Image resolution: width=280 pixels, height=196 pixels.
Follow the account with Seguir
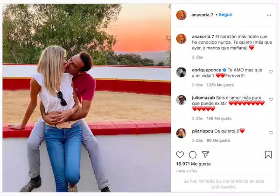click(225, 14)
